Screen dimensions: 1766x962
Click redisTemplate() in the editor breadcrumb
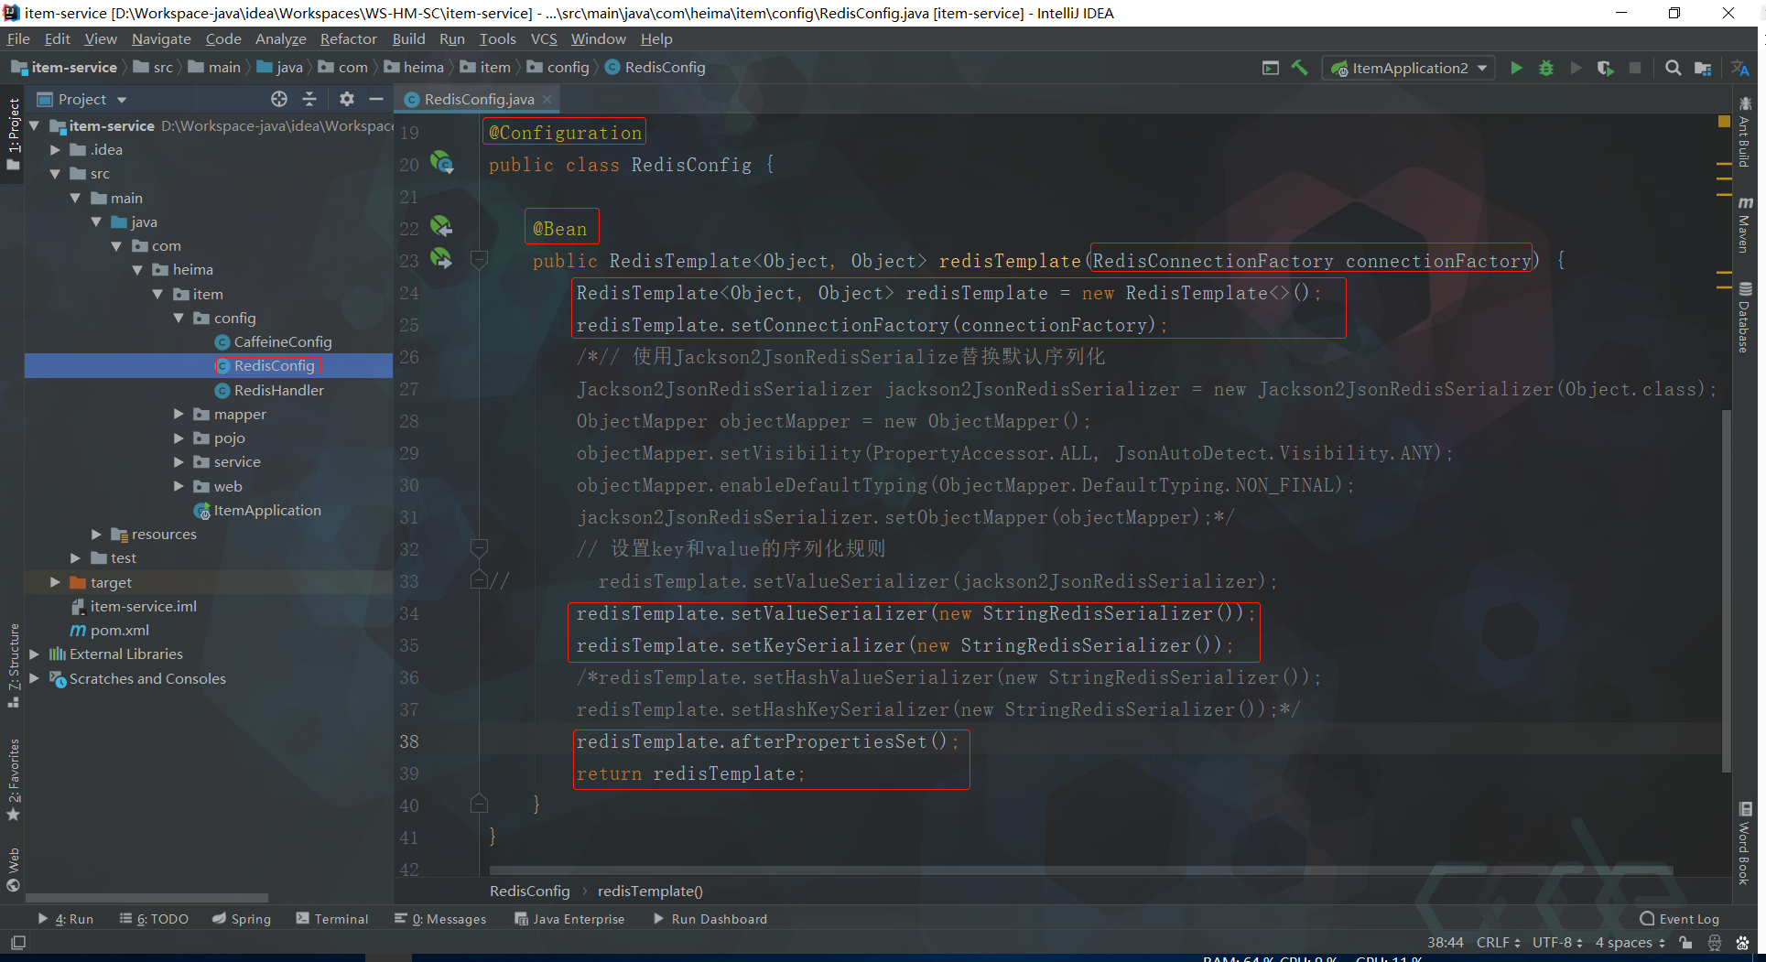[650, 891]
